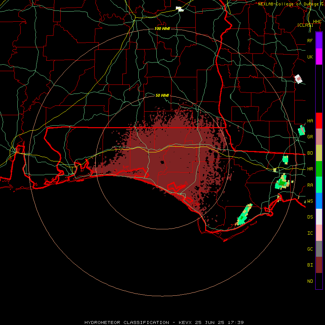Screen dimensions: 325x325
Task: Click the RF purple color swatch
Action: pos(319,40)
